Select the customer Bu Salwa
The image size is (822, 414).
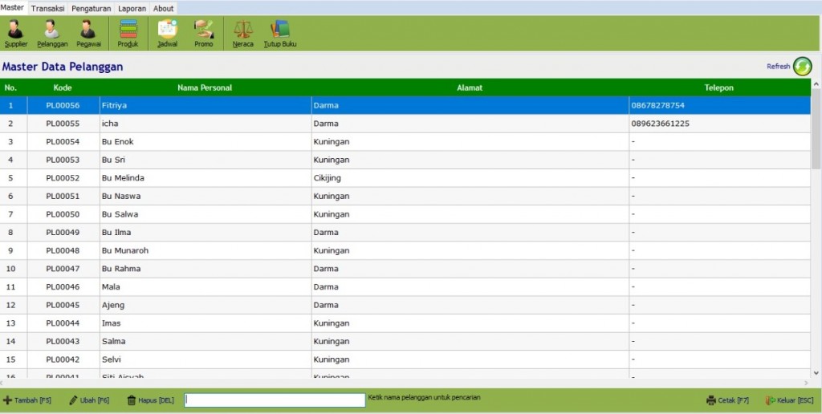point(405,214)
